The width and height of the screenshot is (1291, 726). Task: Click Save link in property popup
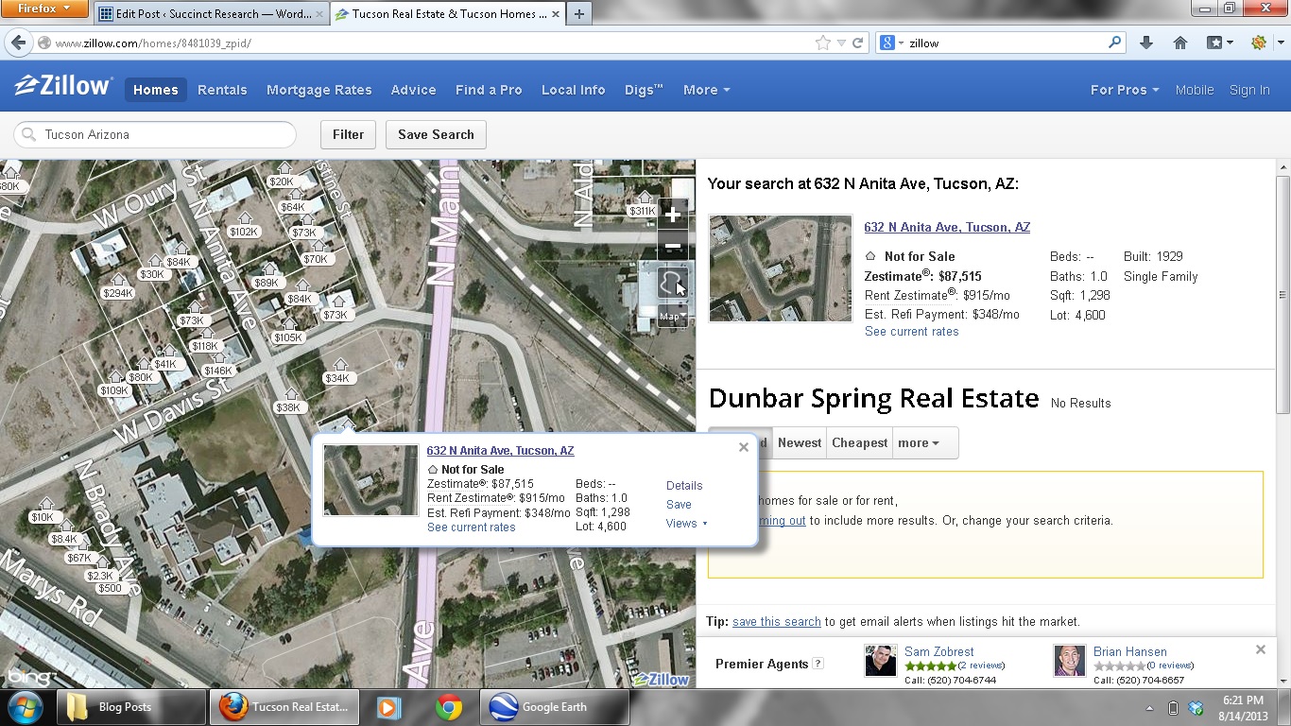679,504
